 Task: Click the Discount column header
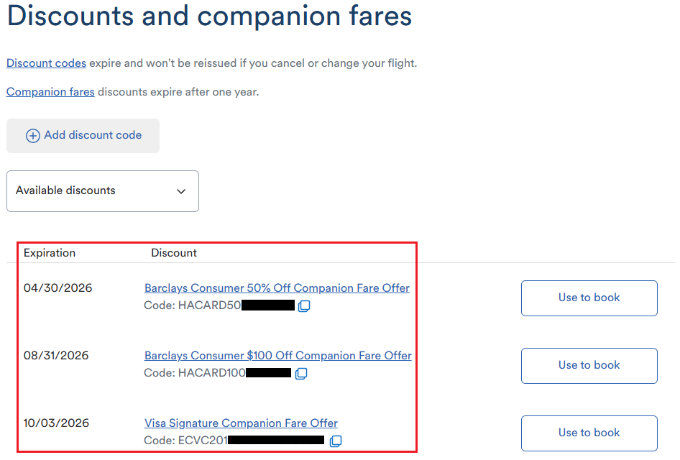(174, 253)
